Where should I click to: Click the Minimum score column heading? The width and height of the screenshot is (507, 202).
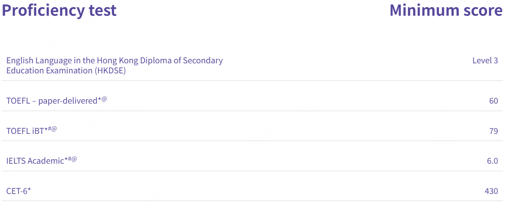pos(446,10)
